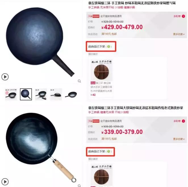The width and height of the screenshot is (188, 187).
Task: Click the 去刮券 link in the second listing
Action: 177,121
